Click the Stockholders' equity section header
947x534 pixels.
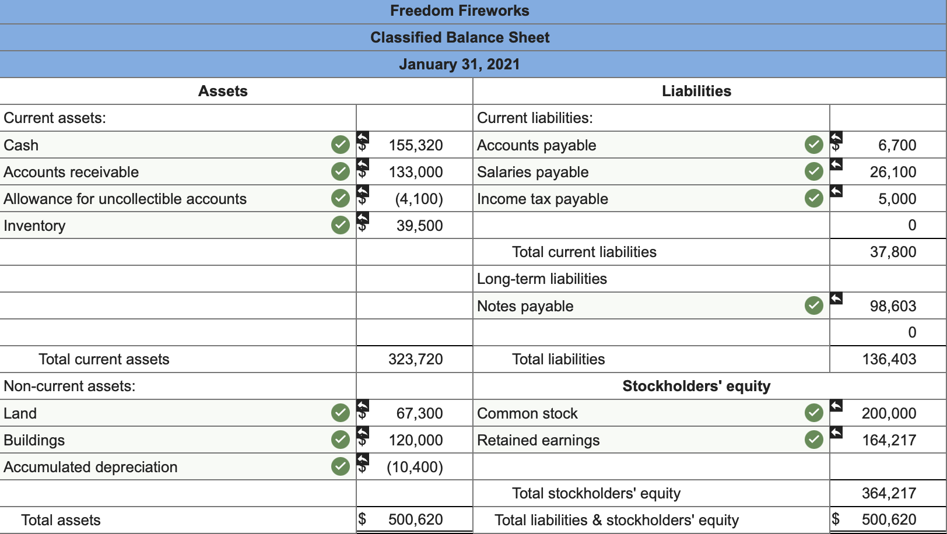coord(696,386)
